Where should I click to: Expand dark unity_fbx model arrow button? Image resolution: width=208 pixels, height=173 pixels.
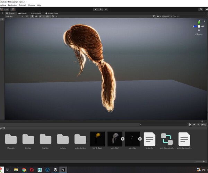140,139
